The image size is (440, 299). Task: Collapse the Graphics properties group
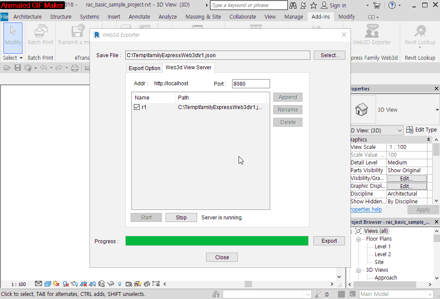pos(428,140)
